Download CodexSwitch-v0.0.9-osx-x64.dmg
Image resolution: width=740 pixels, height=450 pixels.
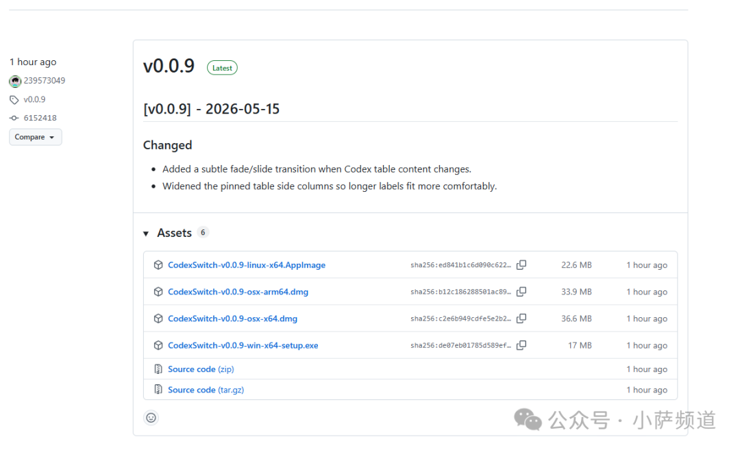point(233,319)
